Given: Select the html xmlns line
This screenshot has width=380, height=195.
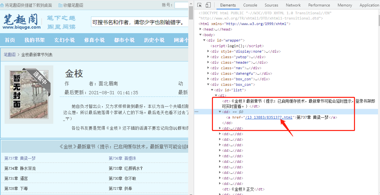Looking at the screenshot, I should coord(244,24).
